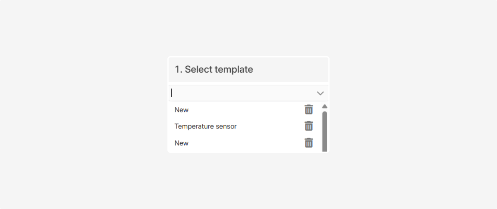Click trash icon on topmost New row

309,109
